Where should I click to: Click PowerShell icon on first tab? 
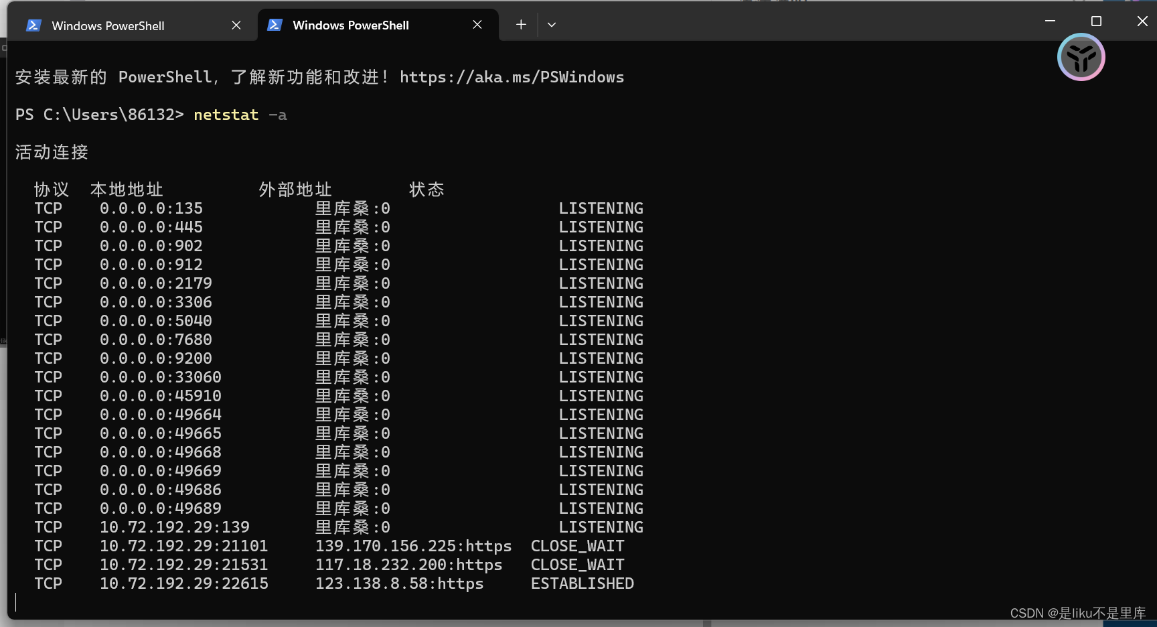(33, 25)
